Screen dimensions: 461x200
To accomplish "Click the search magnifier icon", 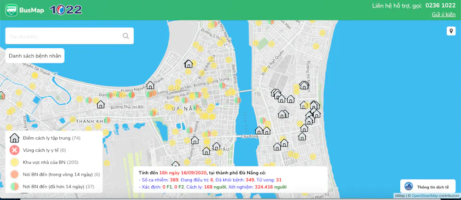I will pyautogui.click(x=126, y=36).
